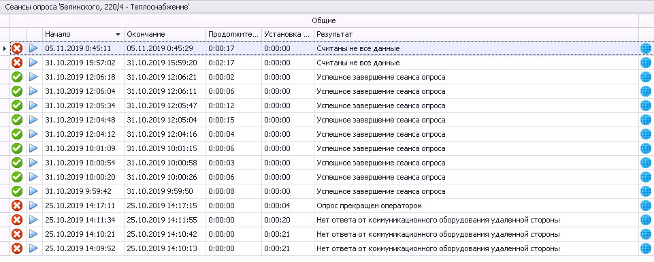Click the globe icon for session 31.10.2019 12:06:04

645,91
